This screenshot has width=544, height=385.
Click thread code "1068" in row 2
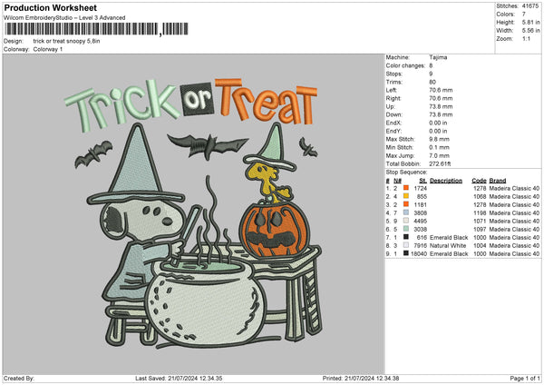(480, 197)
